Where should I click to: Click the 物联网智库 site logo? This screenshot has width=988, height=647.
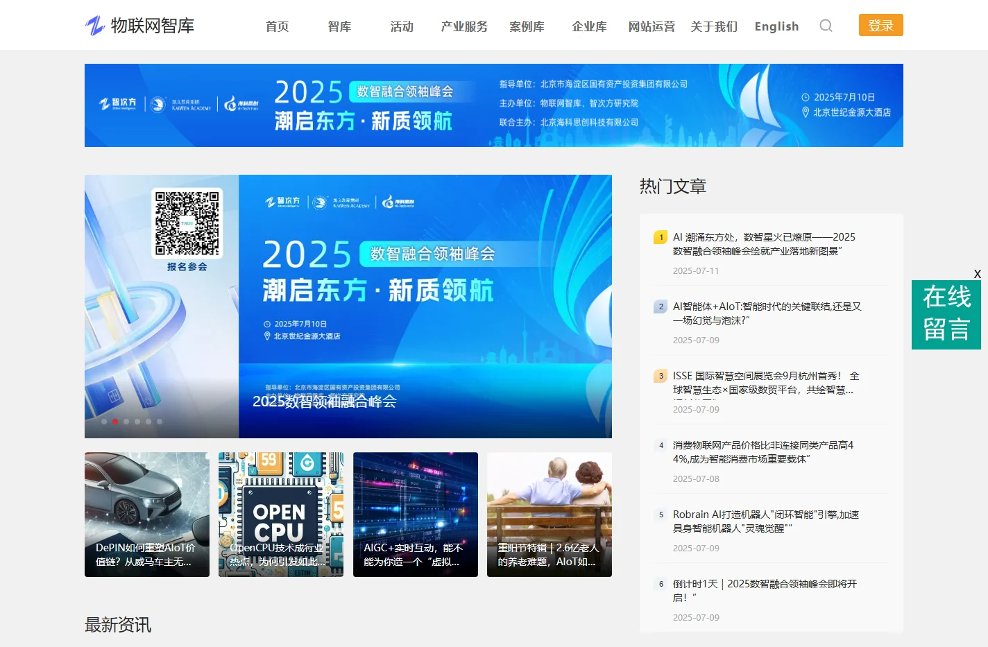tap(139, 26)
